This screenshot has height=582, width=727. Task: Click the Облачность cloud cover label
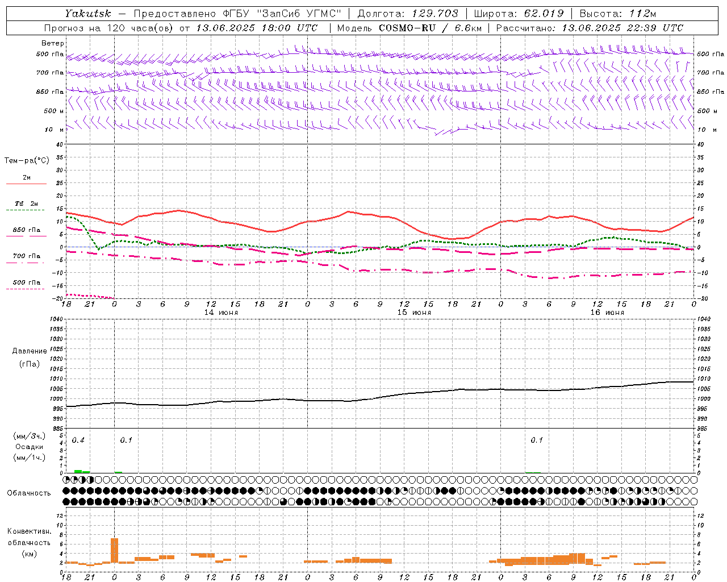coord(29,493)
